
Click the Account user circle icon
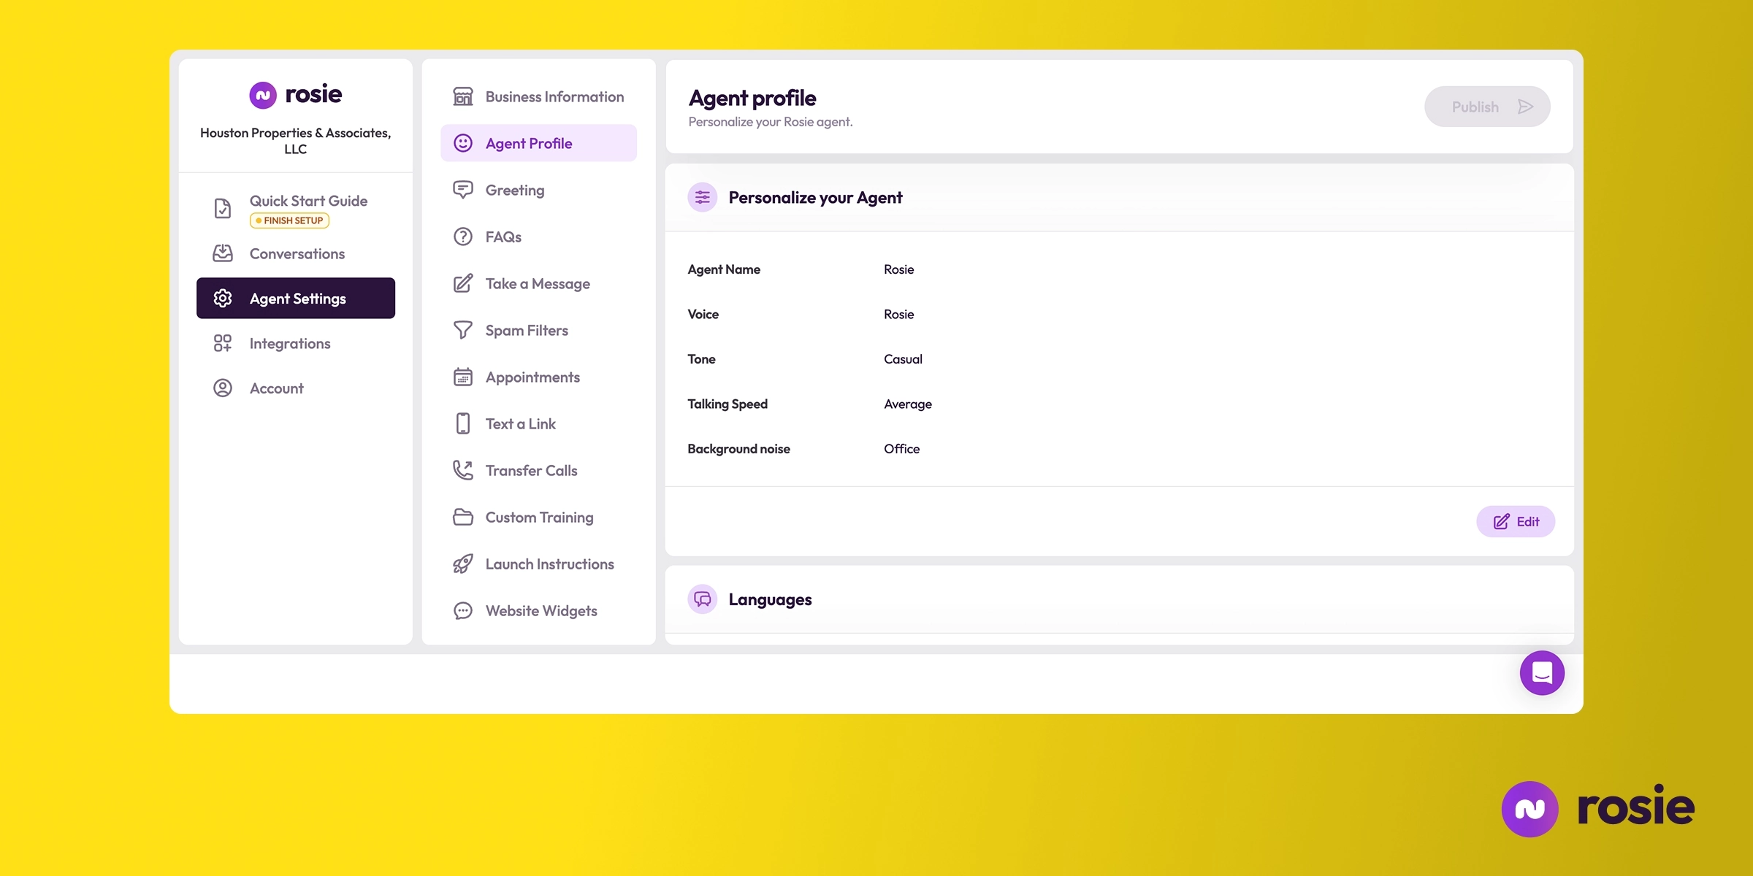click(223, 388)
